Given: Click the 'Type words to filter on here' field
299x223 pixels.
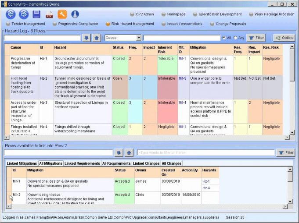Looking at the screenshot, I should pyautogui.click(x=204, y=152).
